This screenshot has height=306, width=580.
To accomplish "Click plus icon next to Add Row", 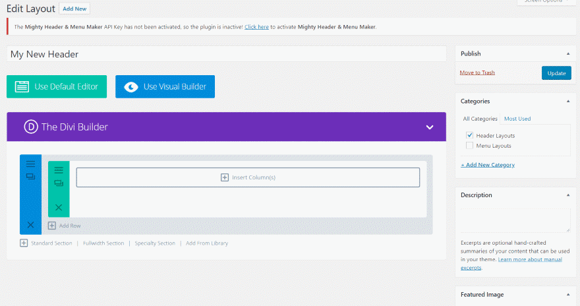I will [52, 226].
